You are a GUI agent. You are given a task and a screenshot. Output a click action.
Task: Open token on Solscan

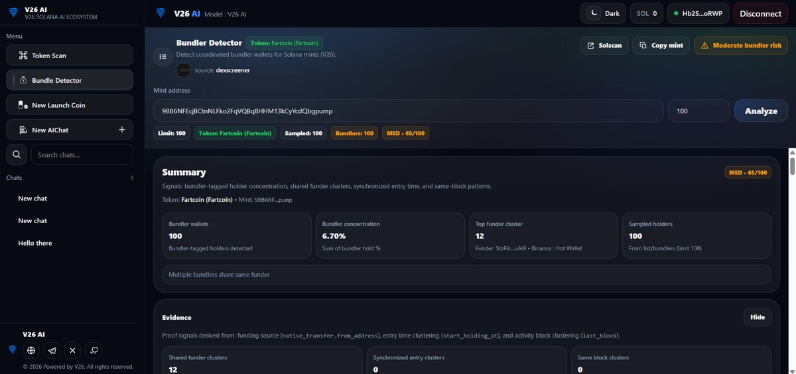coord(604,45)
